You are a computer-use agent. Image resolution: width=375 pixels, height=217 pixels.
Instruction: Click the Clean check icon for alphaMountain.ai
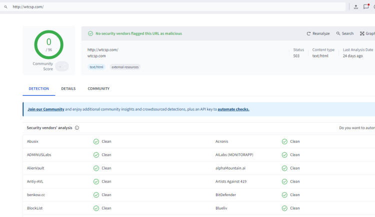coord(284,168)
